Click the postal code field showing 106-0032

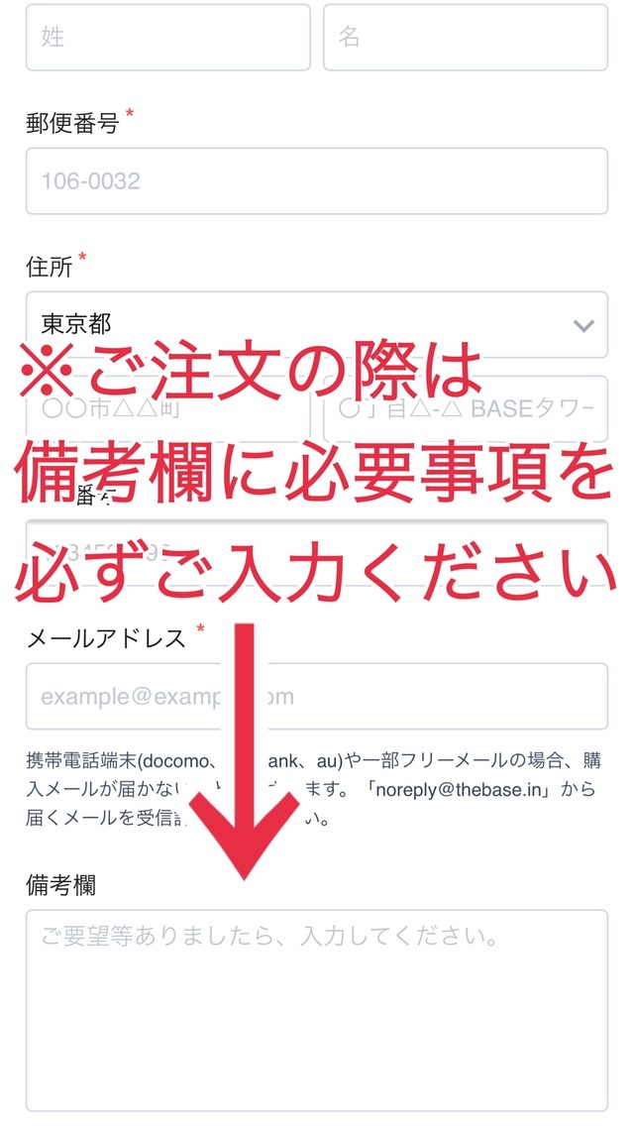click(x=317, y=181)
